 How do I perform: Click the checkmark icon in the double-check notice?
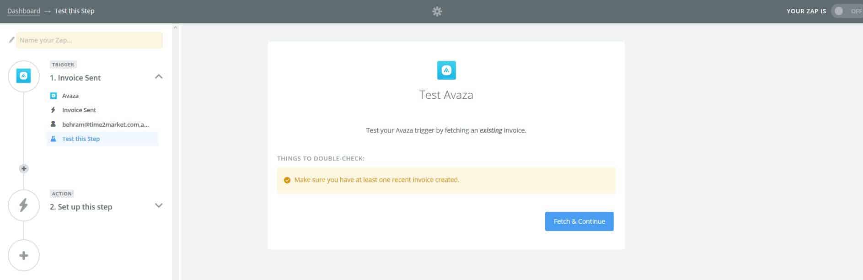click(x=287, y=180)
